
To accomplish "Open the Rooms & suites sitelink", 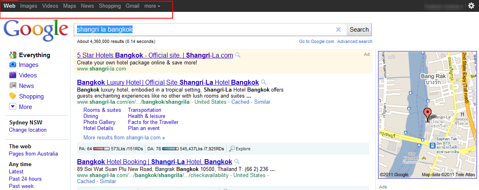I will [x=103, y=110].
